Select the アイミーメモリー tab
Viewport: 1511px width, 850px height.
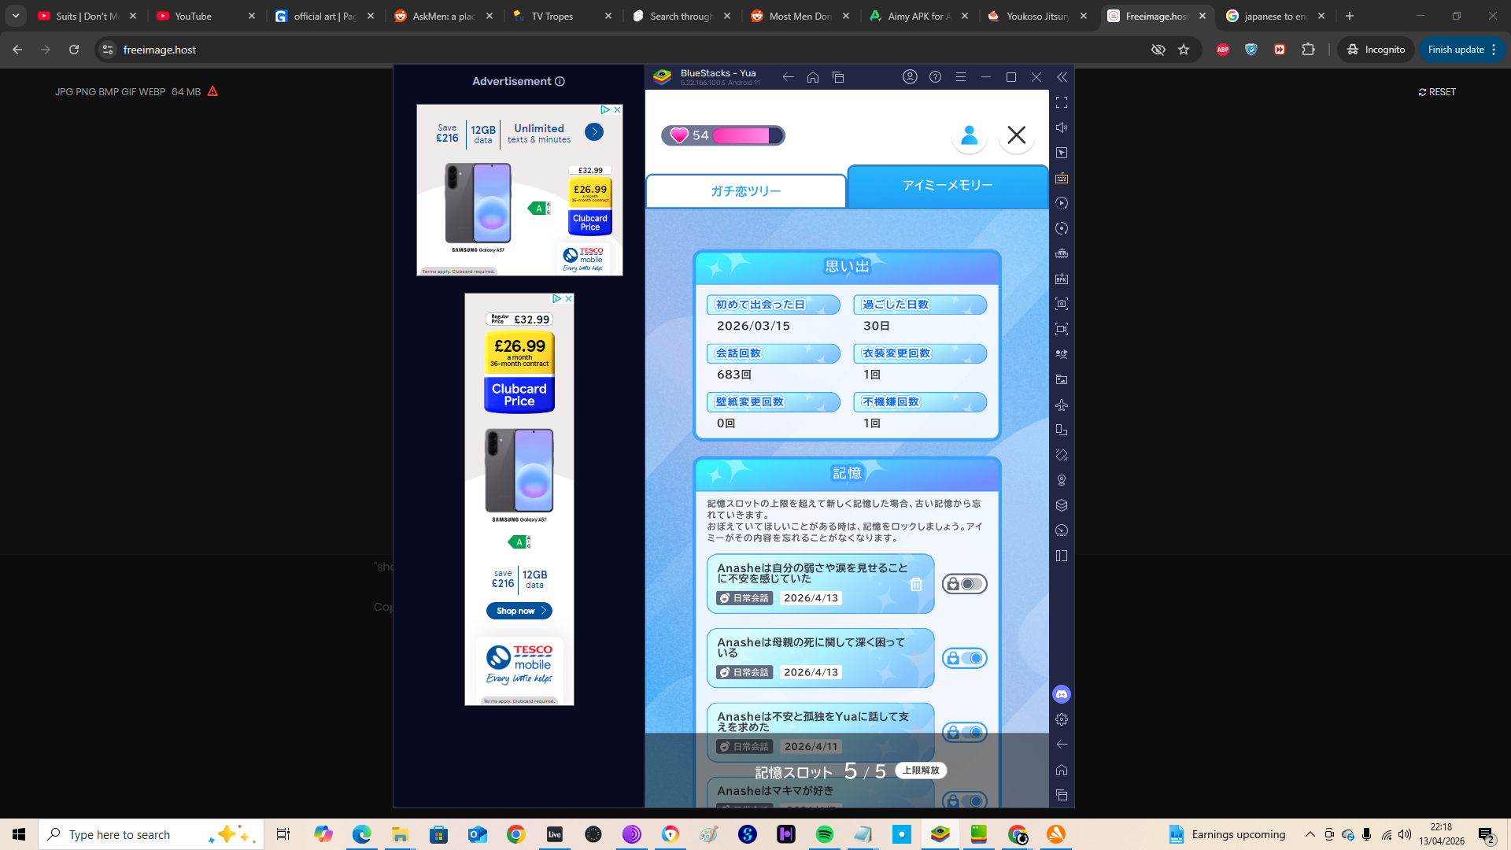pyautogui.click(x=948, y=186)
